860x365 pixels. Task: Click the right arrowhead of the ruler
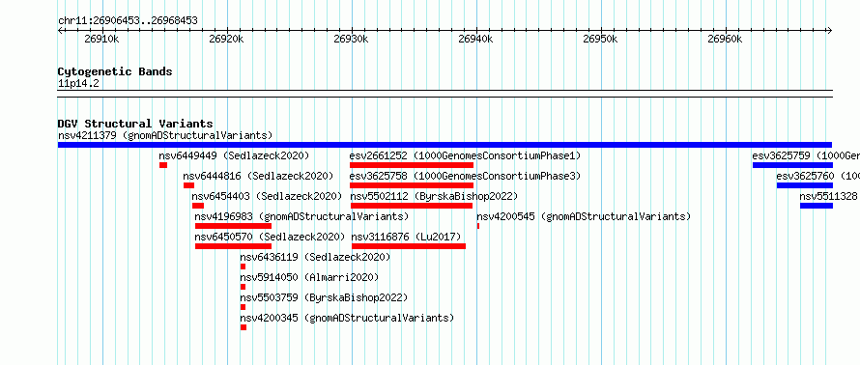(830, 30)
